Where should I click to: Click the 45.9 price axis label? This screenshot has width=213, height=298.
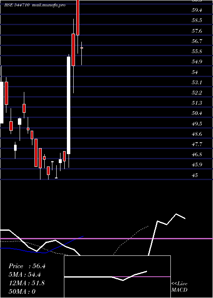coord(197,165)
